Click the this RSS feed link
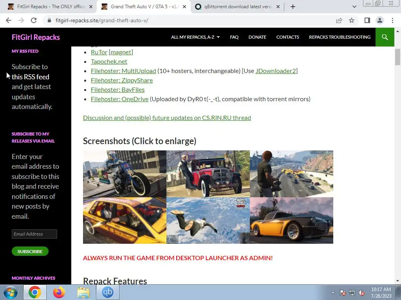This screenshot has height=300, width=401. tap(31, 77)
